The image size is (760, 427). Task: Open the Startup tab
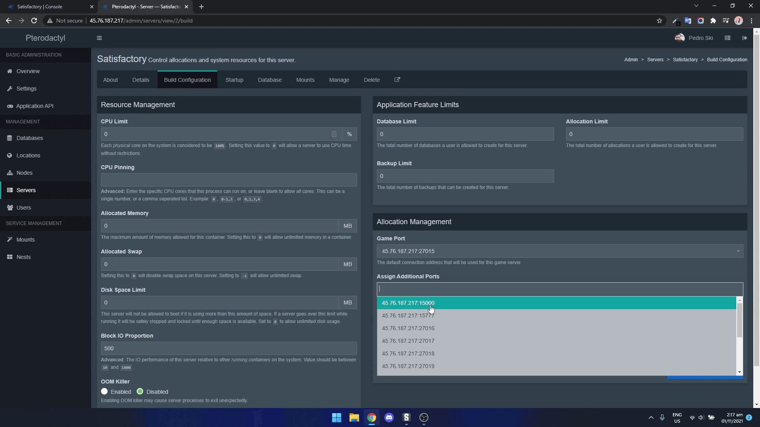pyautogui.click(x=234, y=80)
